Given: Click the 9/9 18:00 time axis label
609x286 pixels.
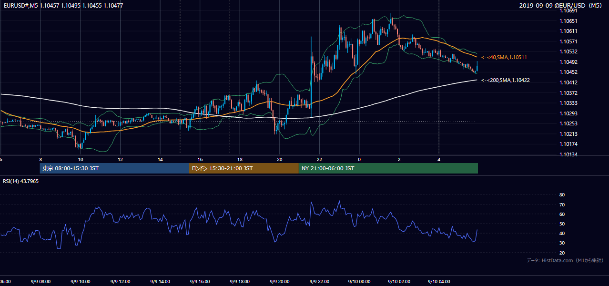Looking at the screenshot, I should [239, 282].
